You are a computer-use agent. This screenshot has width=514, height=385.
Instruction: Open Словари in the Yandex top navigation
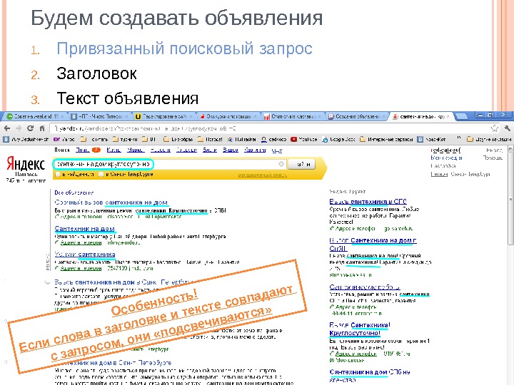(x=186, y=150)
